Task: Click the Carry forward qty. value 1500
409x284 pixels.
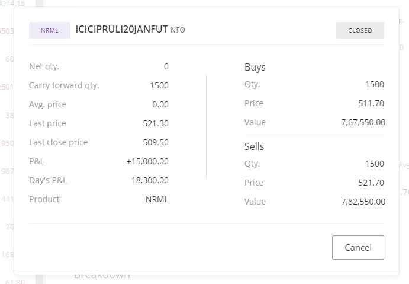Action: click(x=159, y=85)
